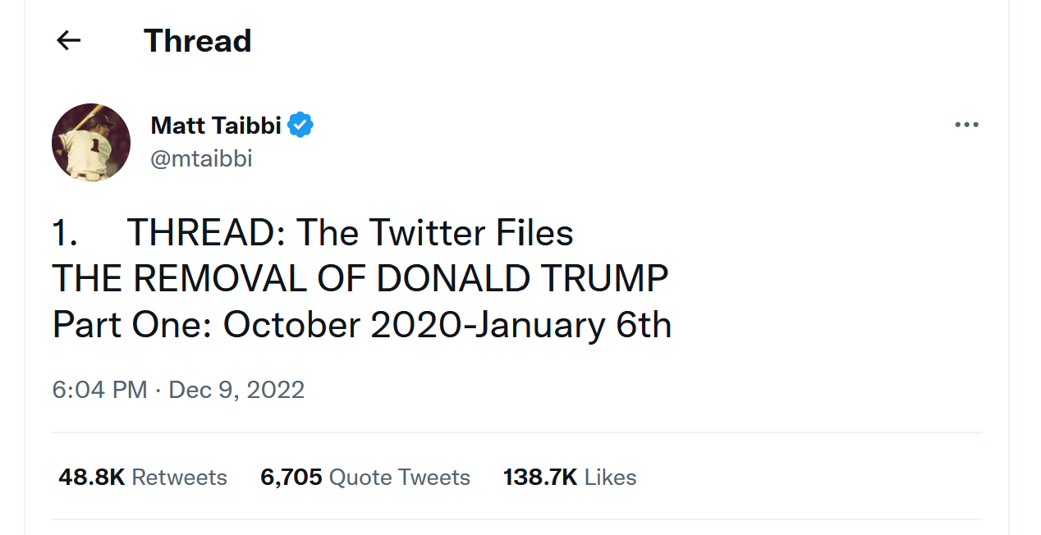Click the verification checkmark next to the name
The height and width of the screenshot is (535, 1041).
pyautogui.click(x=301, y=125)
